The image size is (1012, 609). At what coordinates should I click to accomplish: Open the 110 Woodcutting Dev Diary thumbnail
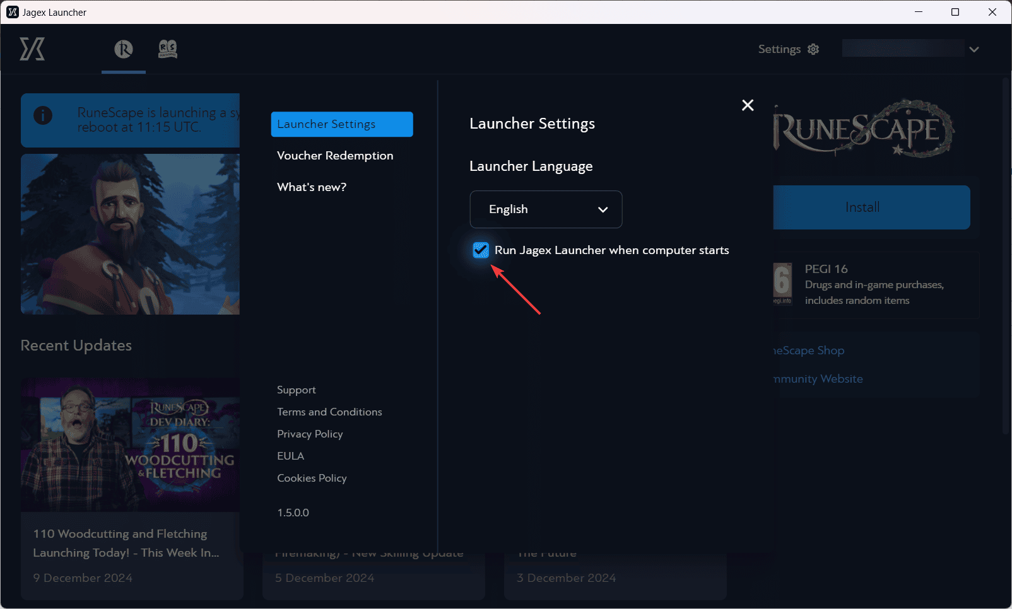click(130, 444)
